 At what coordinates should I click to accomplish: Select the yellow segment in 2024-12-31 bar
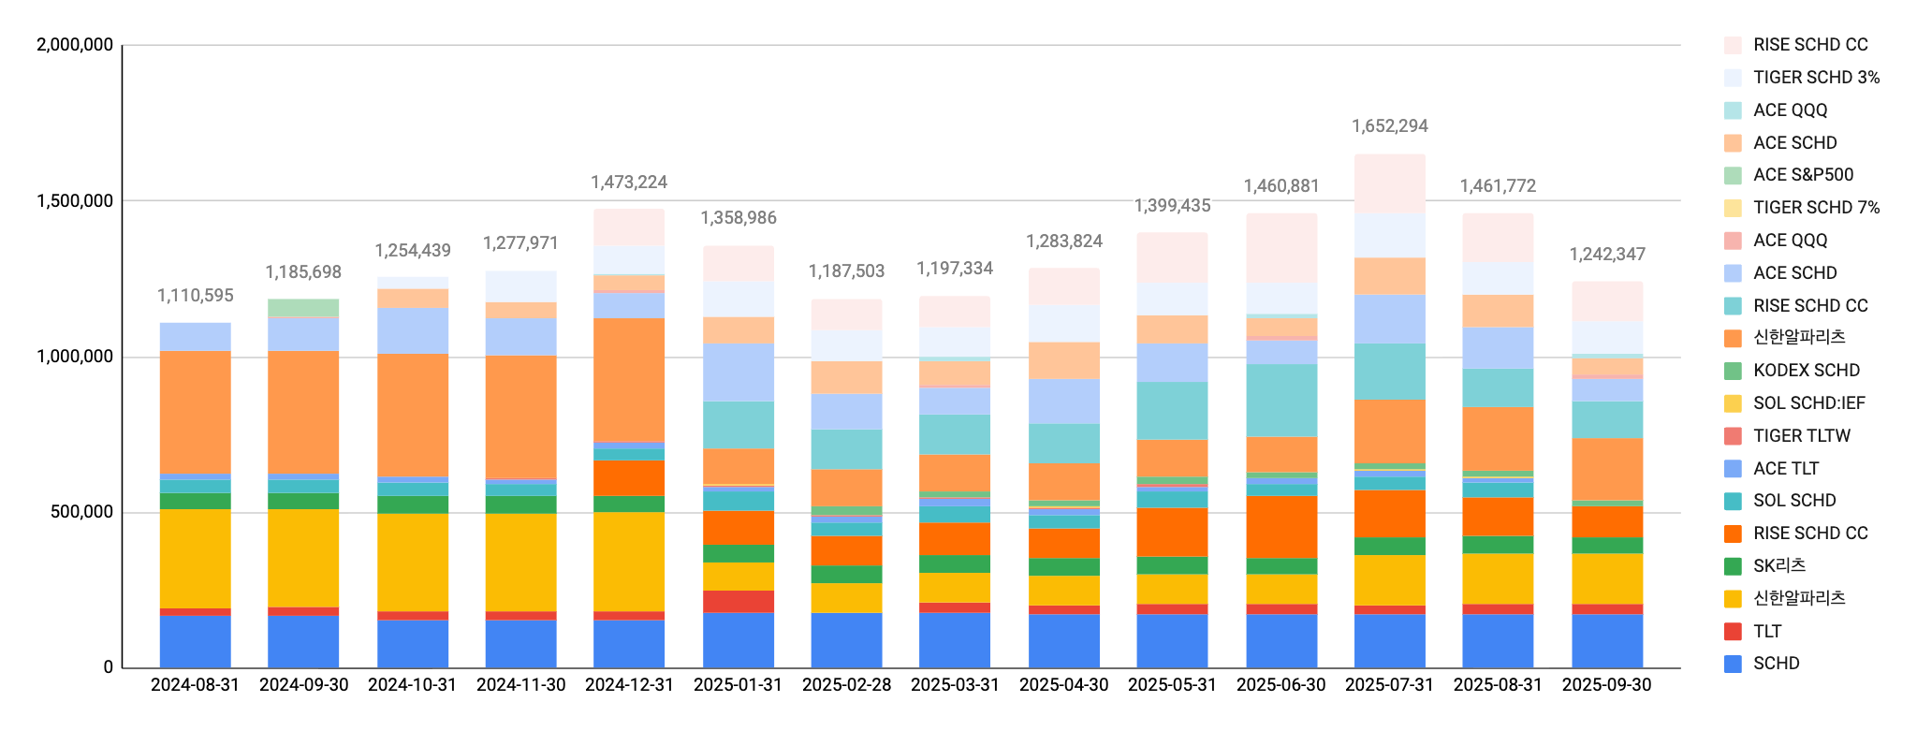[x=628, y=562]
